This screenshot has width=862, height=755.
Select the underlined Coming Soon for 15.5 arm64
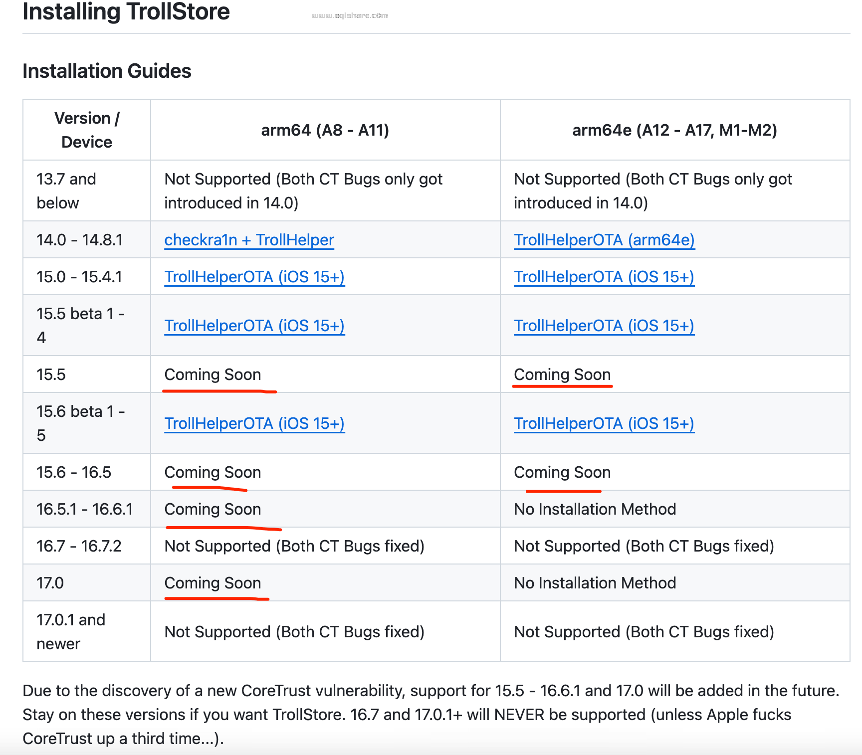213,375
